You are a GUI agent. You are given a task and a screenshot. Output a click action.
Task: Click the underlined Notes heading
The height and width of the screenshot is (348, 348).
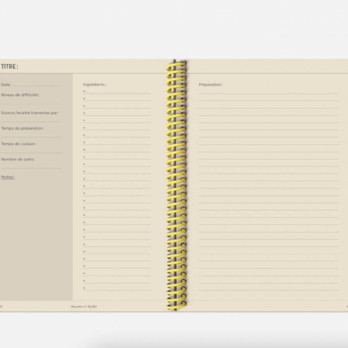click(x=8, y=177)
